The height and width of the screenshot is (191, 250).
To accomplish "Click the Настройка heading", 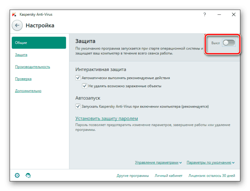I will [40, 26].
